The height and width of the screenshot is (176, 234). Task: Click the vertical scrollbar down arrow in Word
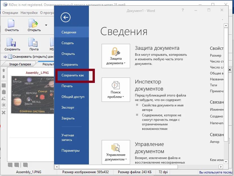point(226,162)
